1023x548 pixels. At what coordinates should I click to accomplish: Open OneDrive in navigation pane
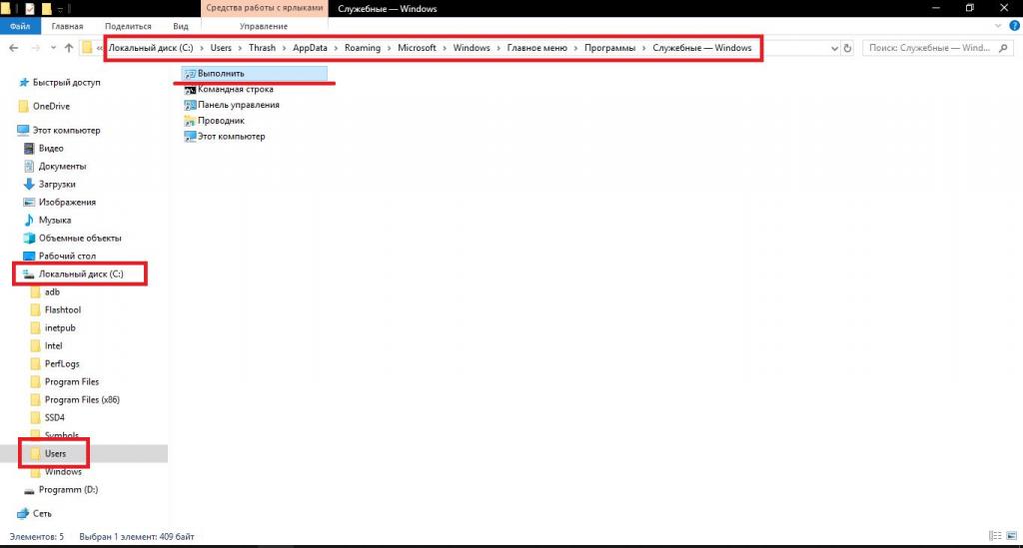[x=44, y=106]
